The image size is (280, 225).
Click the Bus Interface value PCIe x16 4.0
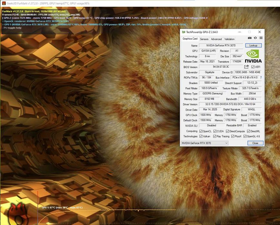pyautogui.click(x=245, y=77)
